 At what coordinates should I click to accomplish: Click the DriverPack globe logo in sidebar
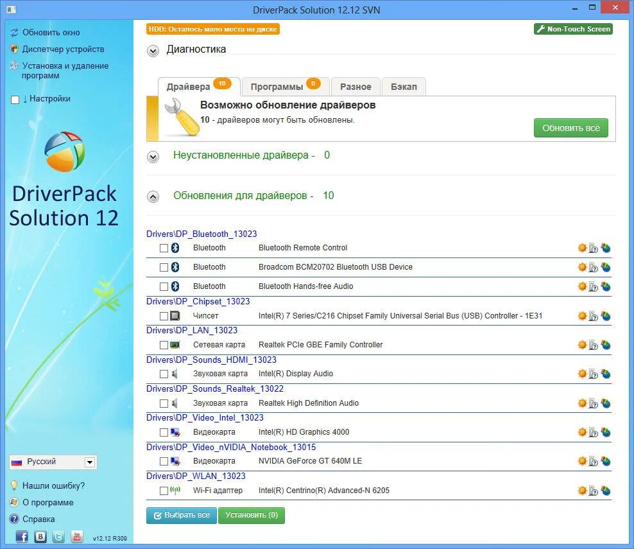pos(64,152)
